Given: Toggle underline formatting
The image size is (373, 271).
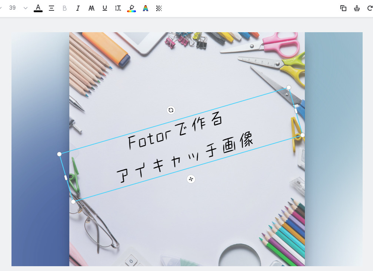Looking at the screenshot, I should [105, 8].
